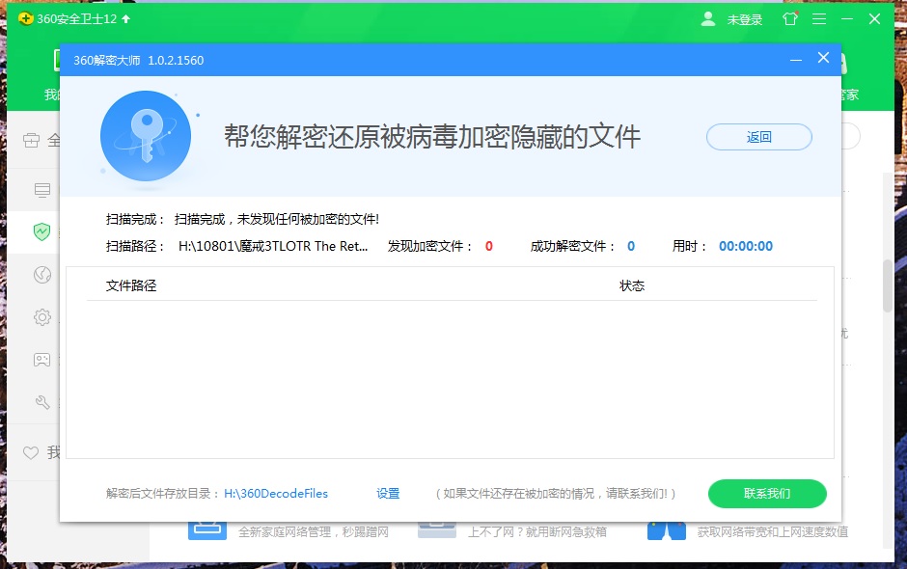
Task: Click the bandwidth speed test icon in background
Action: pos(667,530)
